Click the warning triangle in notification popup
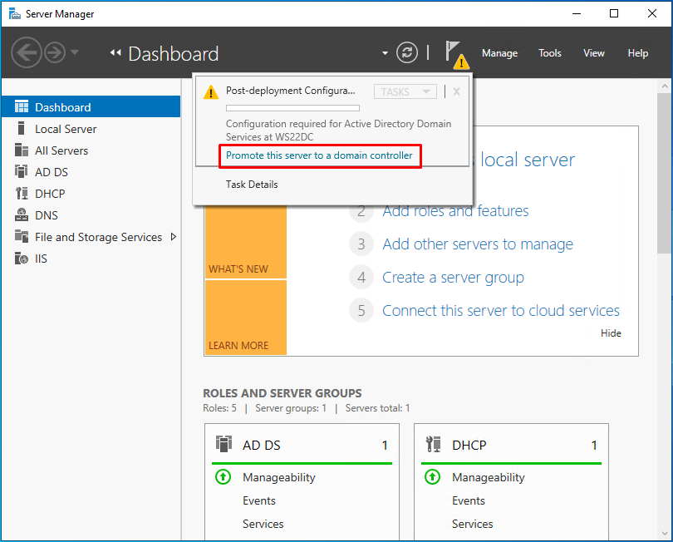This screenshot has height=542, width=673. point(211,92)
